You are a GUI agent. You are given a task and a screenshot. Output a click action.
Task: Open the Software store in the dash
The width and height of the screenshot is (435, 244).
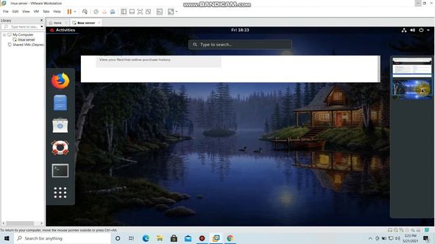coord(60,125)
